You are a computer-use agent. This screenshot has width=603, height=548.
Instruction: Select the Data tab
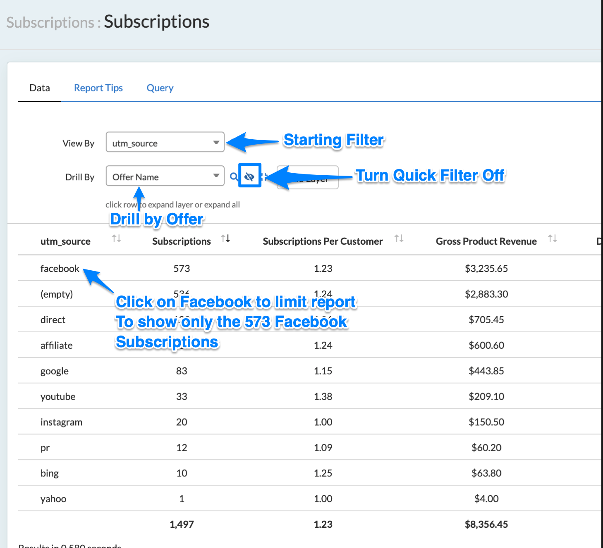(40, 88)
